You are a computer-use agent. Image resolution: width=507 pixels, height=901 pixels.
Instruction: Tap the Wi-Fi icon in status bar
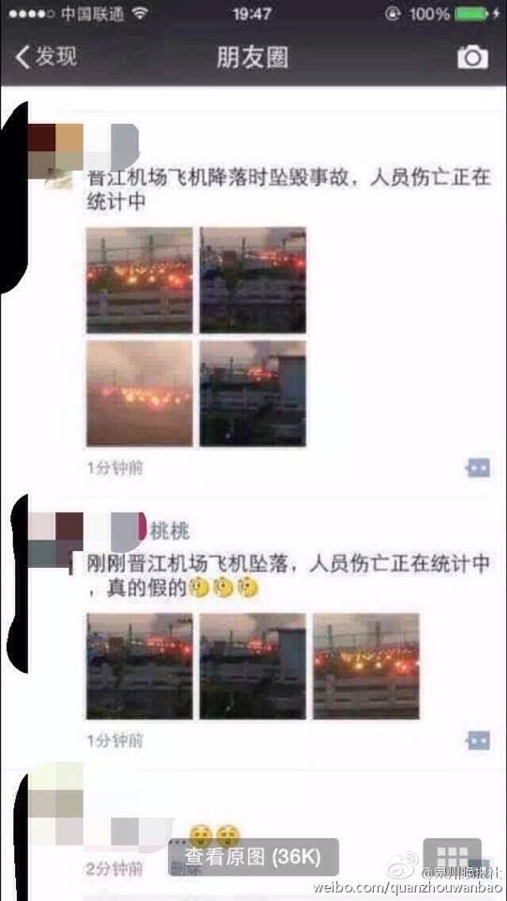[x=139, y=14]
